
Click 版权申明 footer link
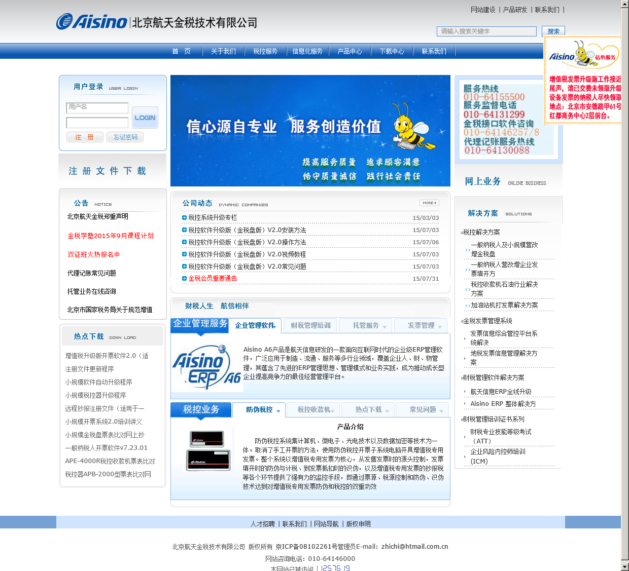(x=358, y=524)
